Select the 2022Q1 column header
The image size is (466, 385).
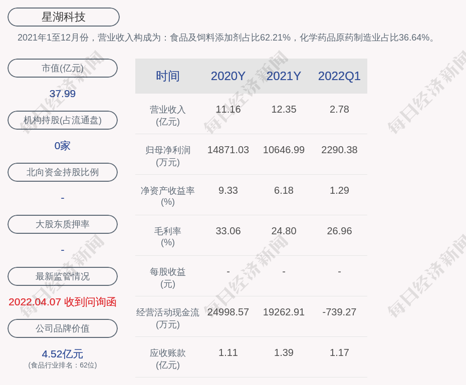[339, 76]
